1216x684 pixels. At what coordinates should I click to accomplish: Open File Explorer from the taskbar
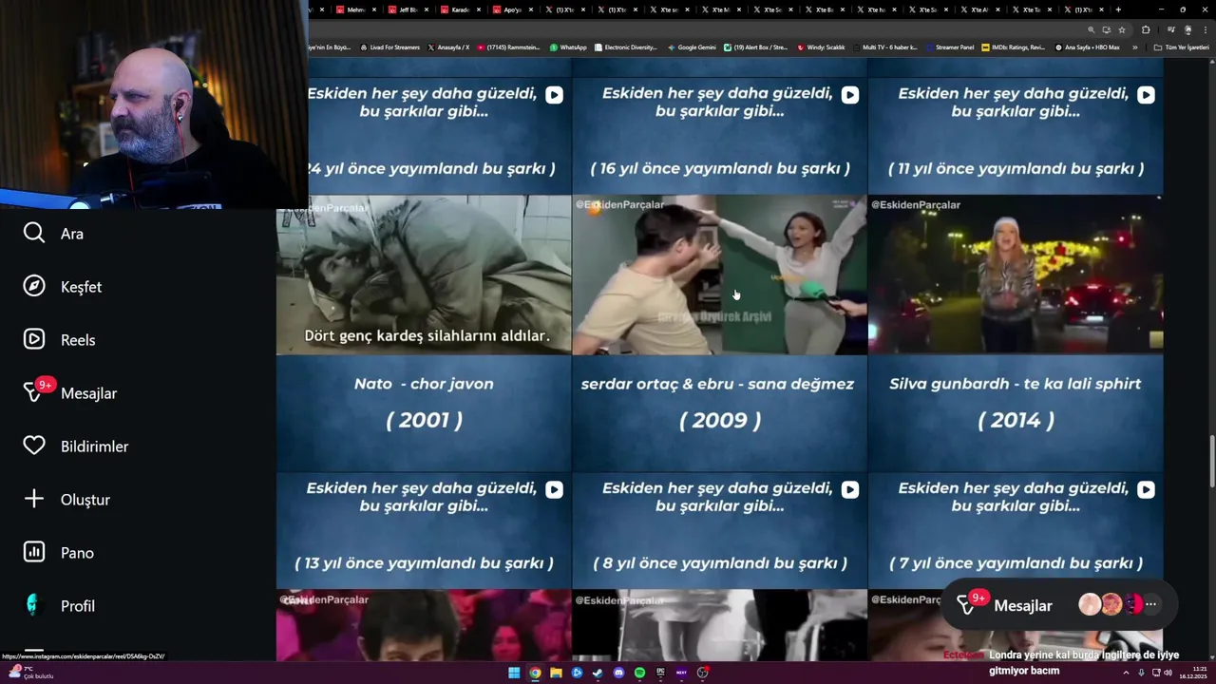[x=556, y=673]
